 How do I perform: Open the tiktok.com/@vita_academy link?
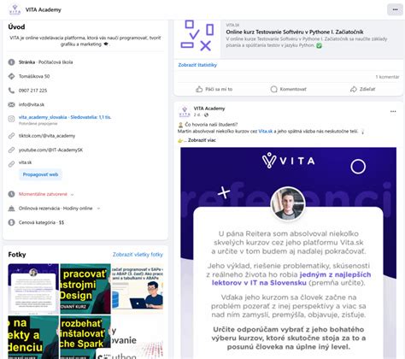click(x=47, y=136)
